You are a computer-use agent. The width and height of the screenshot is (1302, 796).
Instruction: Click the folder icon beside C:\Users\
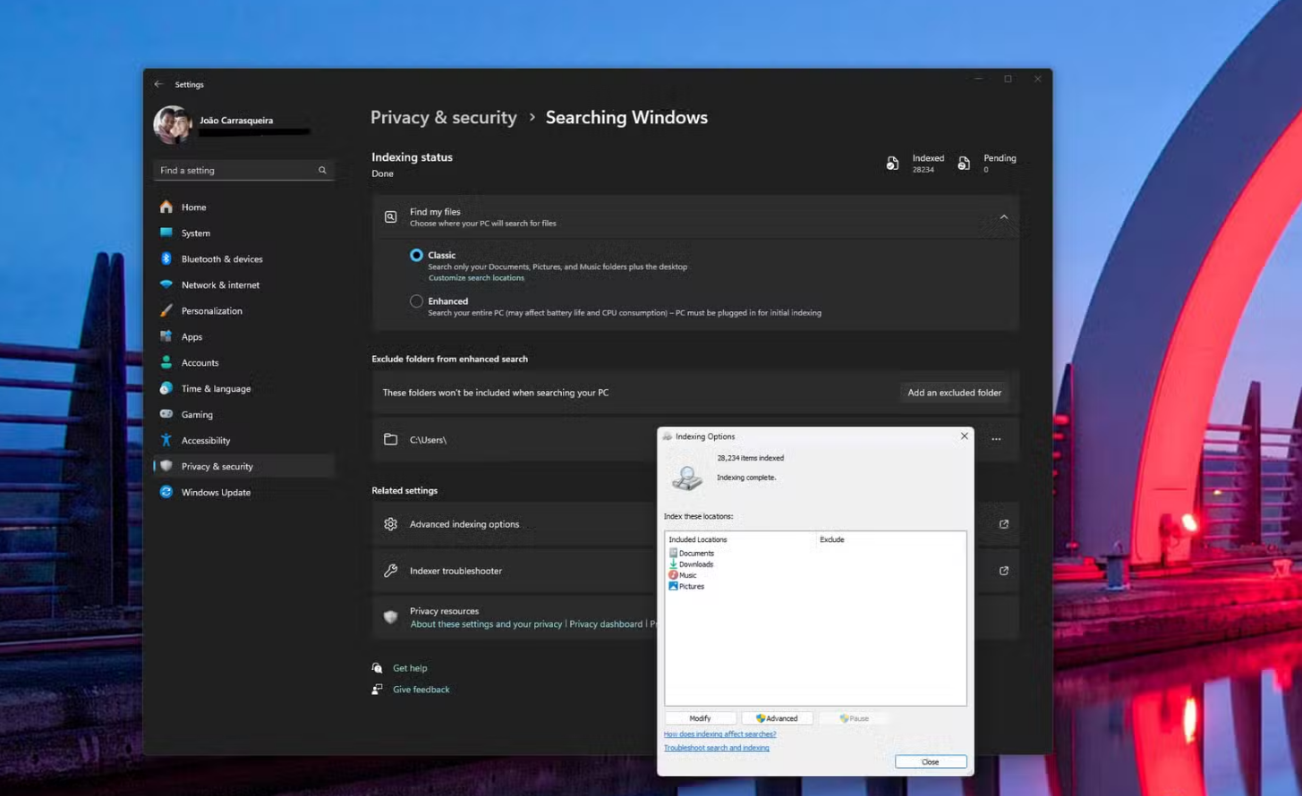click(x=391, y=439)
